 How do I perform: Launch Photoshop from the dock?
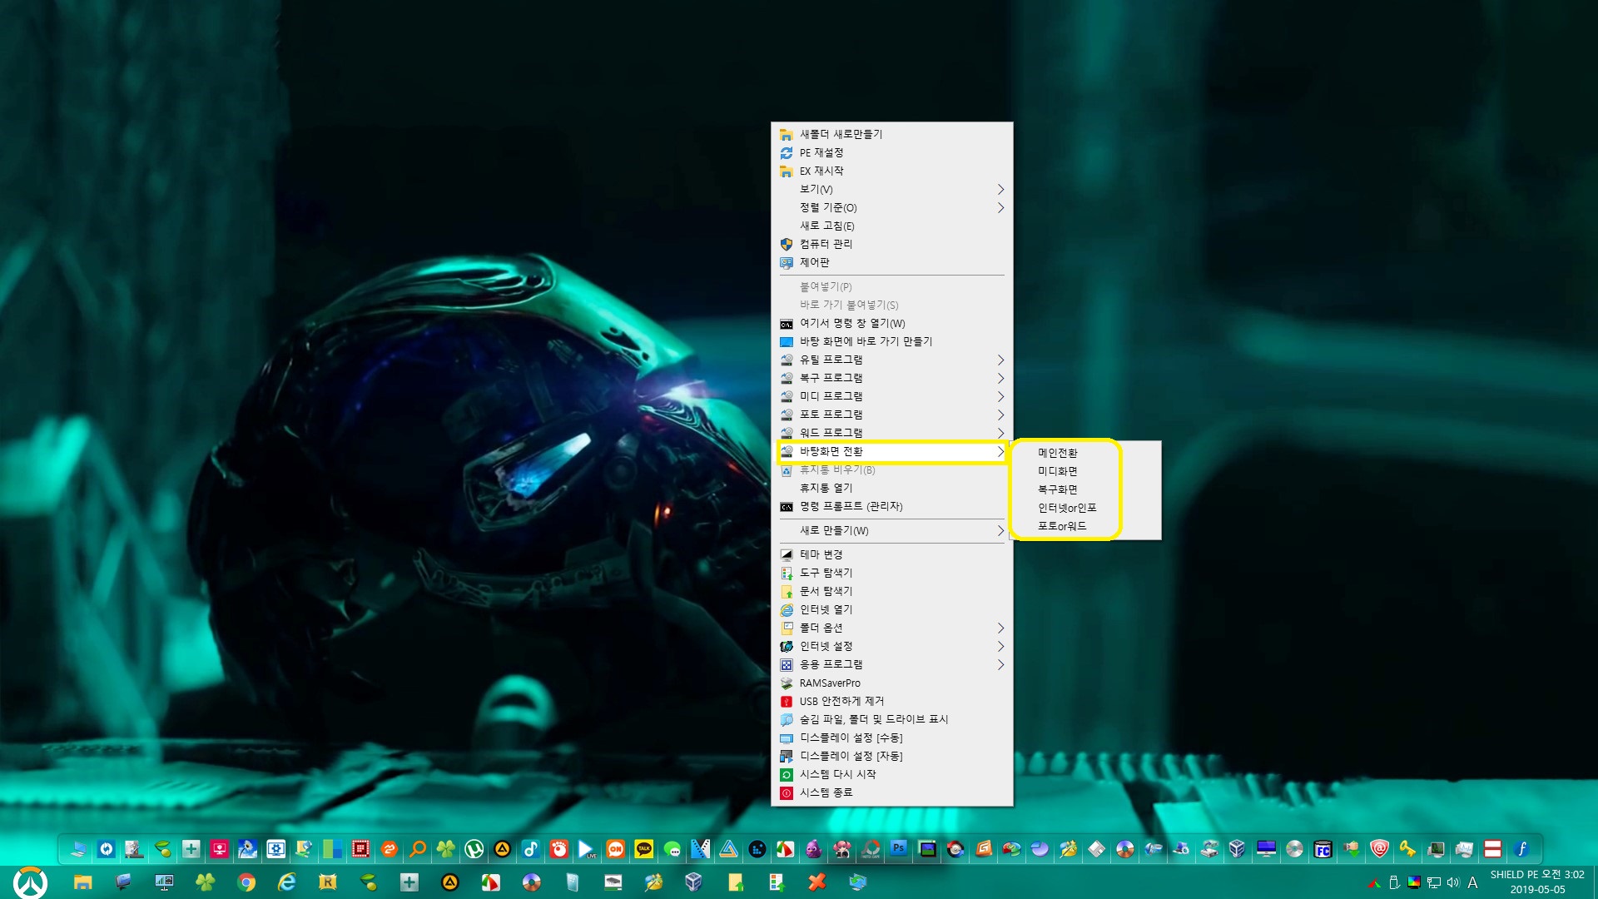coord(898,849)
